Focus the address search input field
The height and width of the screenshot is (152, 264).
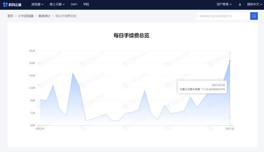[224, 16]
